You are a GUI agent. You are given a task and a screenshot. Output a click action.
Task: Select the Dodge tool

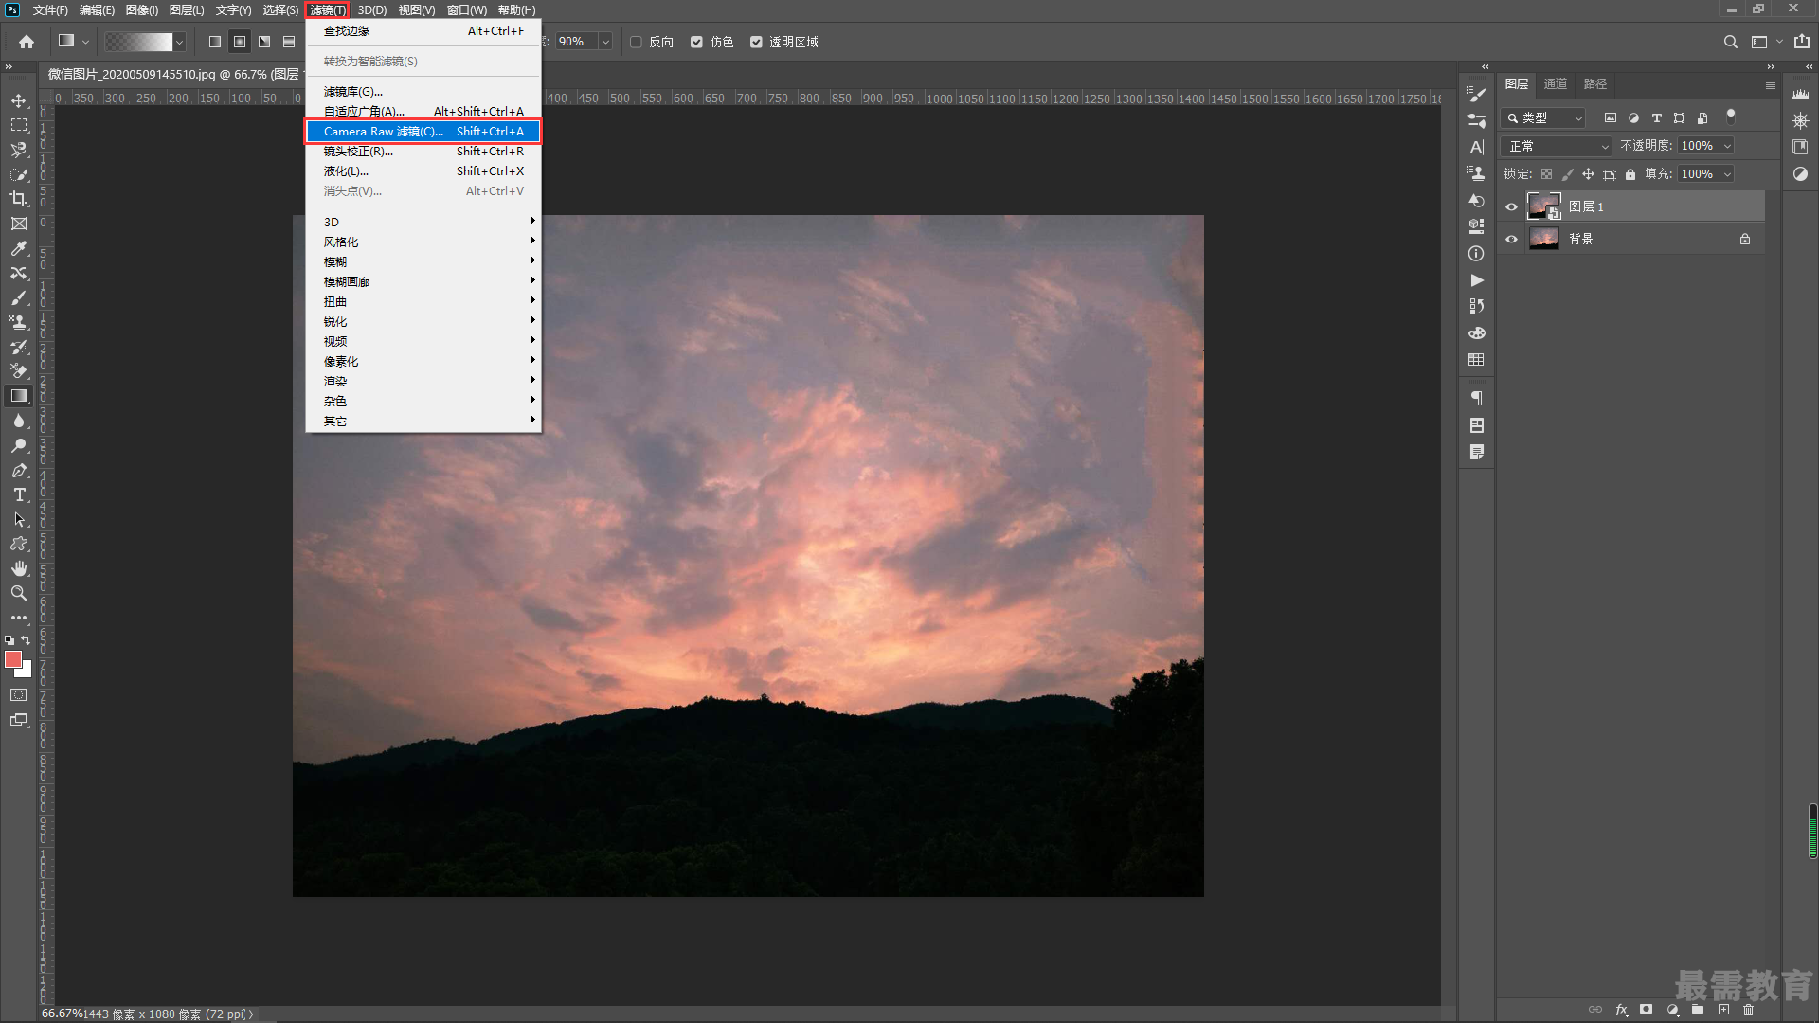pos(19,445)
